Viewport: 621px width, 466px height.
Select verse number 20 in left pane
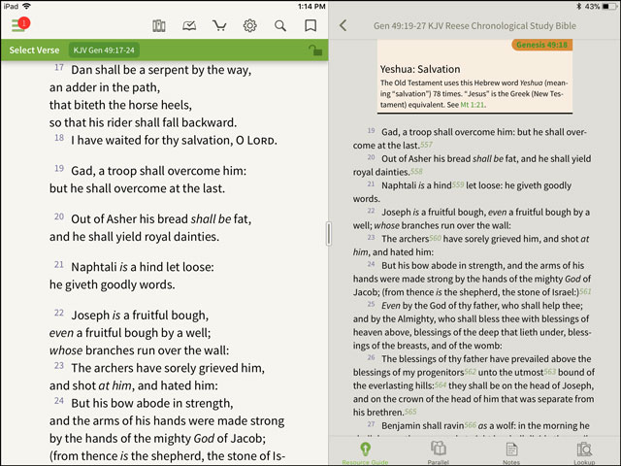59,216
